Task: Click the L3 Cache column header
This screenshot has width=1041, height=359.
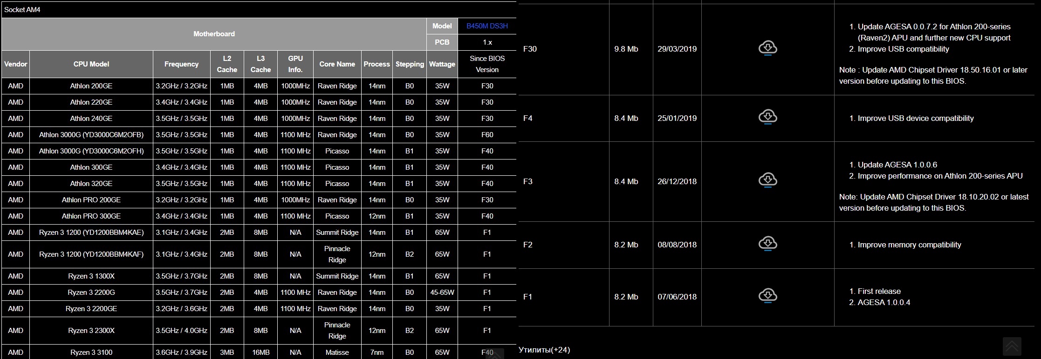Action: (x=260, y=64)
